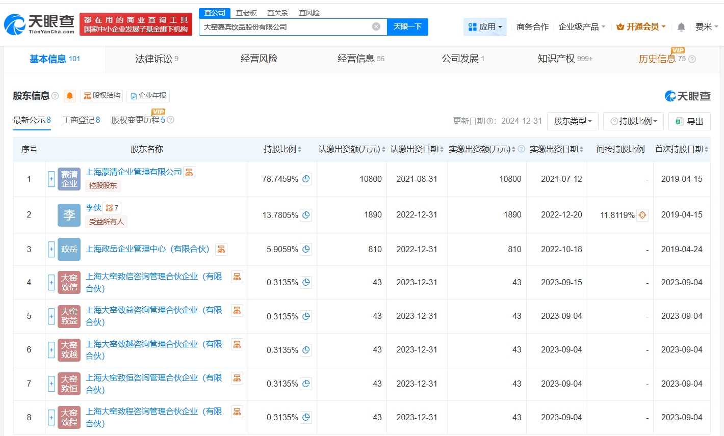
Task: Click pie chart icon next to 78.7459%
Action: [x=306, y=179]
